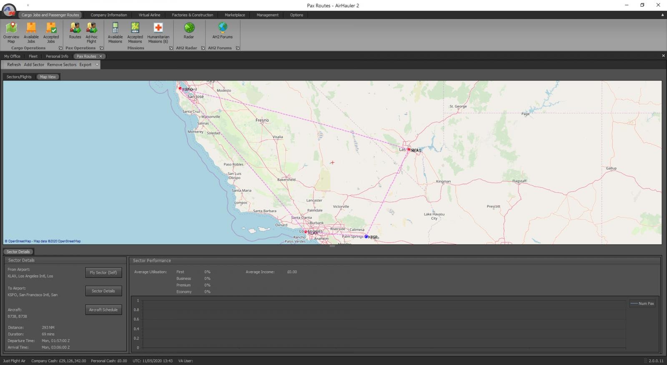Open Accepted Jobs in Cargo Operations
Viewport: 667px width, 365px height.
(51, 33)
